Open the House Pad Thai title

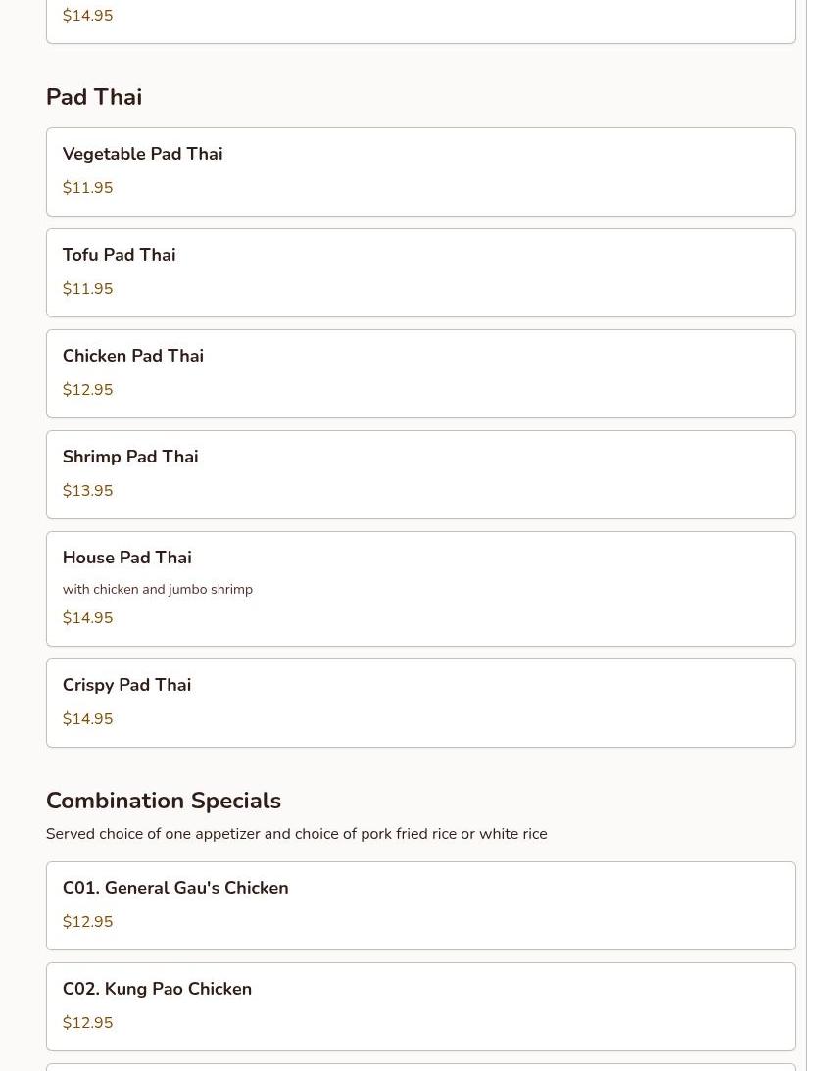126,558
